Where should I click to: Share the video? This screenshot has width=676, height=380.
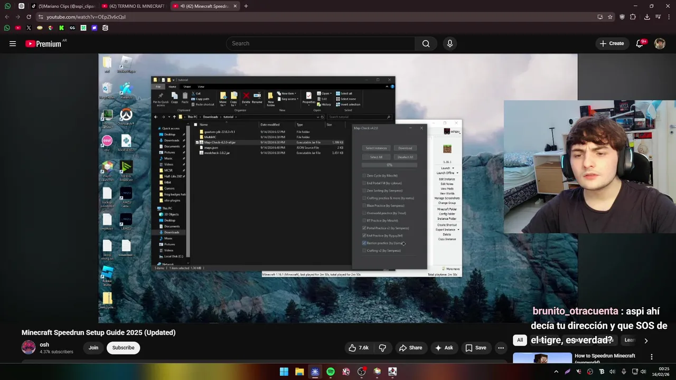[410, 348]
